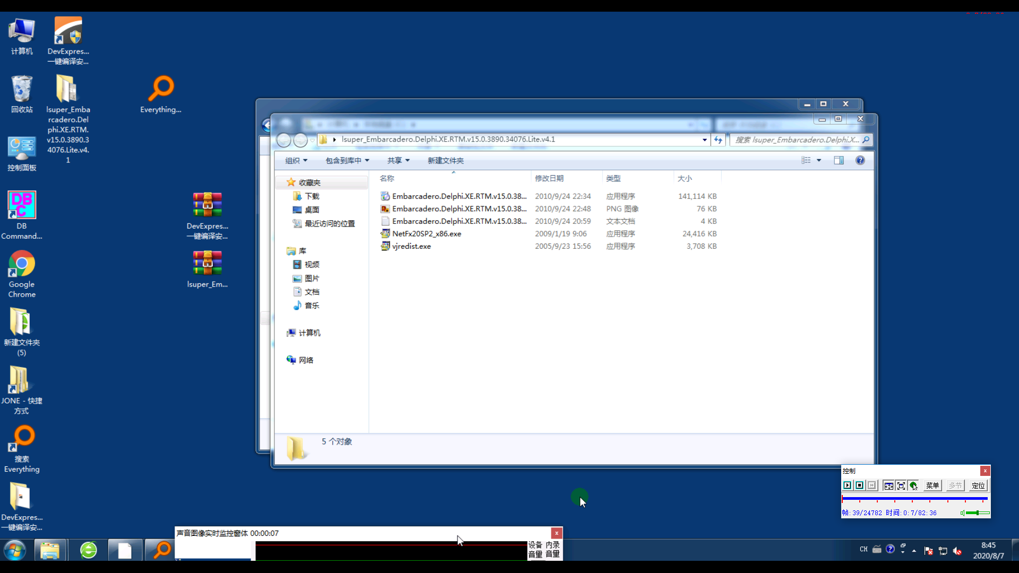Open address bar history dropdown

[704, 140]
